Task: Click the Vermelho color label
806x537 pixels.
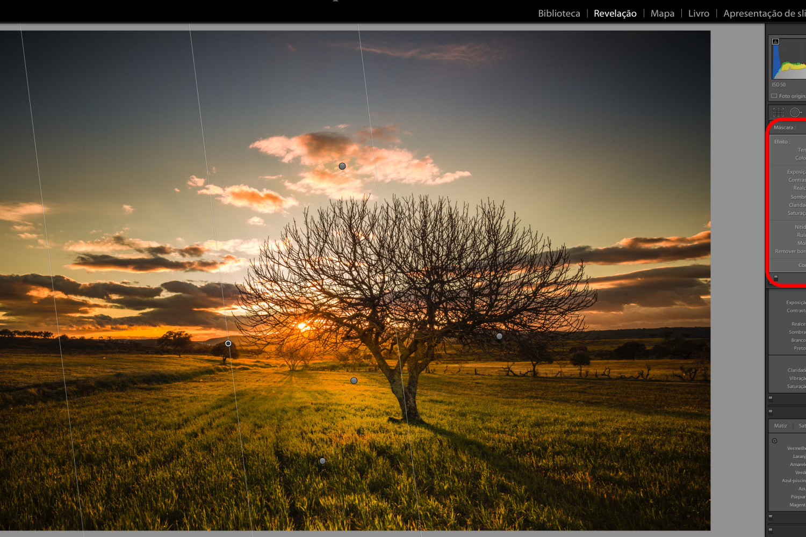Action: pyautogui.click(x=796, y=448)
